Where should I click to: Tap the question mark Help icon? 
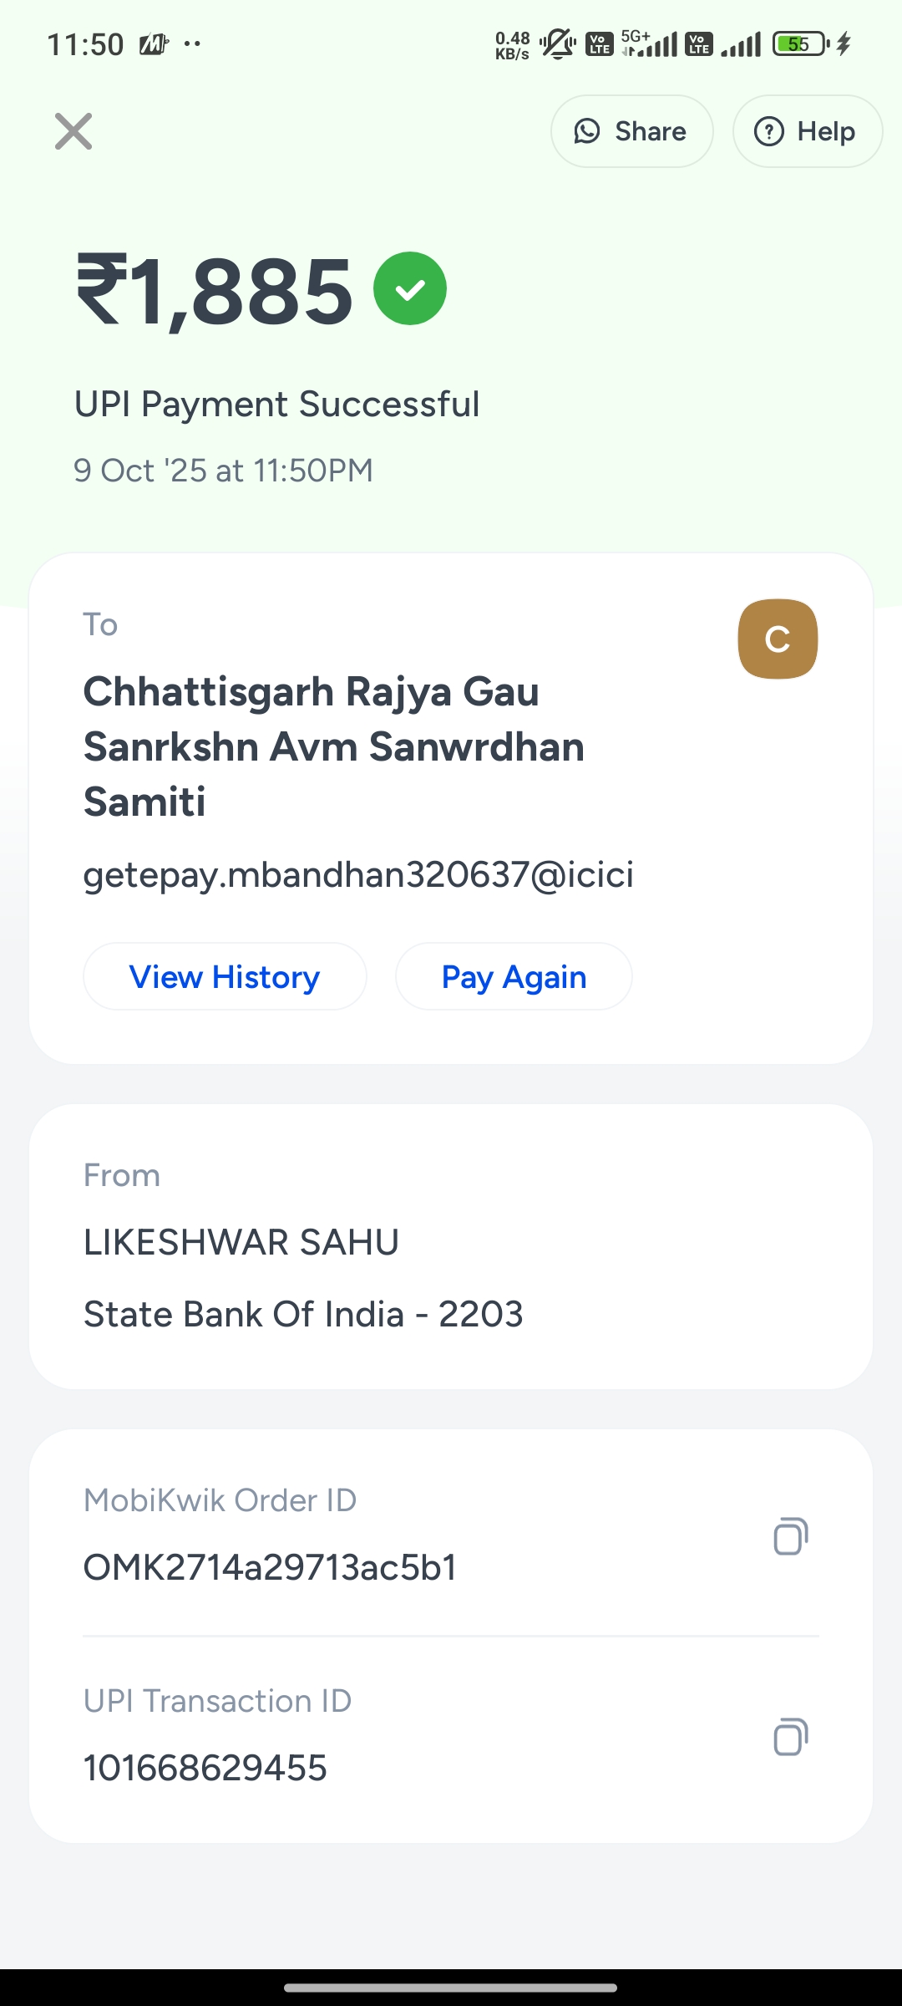pos(769,131)
